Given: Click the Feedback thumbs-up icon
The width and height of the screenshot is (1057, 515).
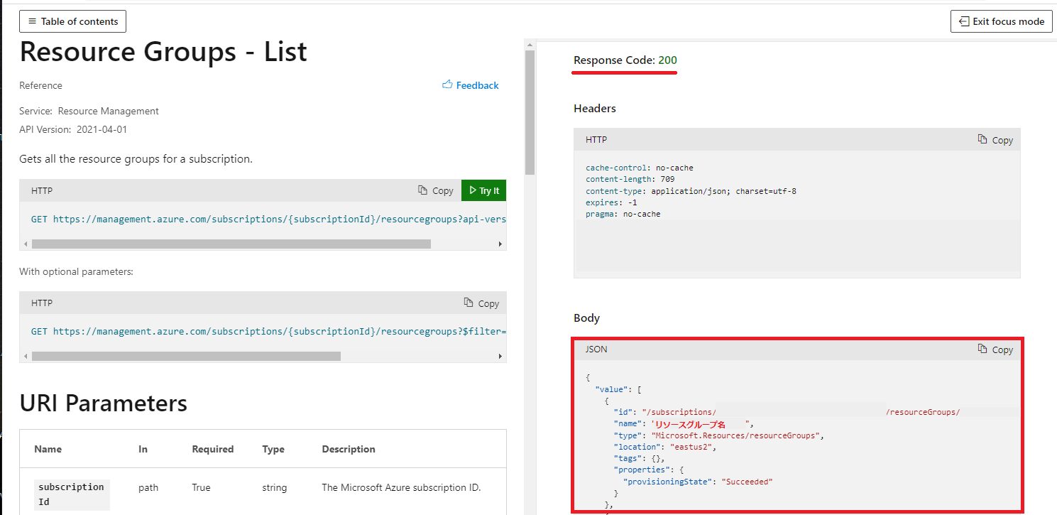Looking at the screenshot, I should coord(447,85).
